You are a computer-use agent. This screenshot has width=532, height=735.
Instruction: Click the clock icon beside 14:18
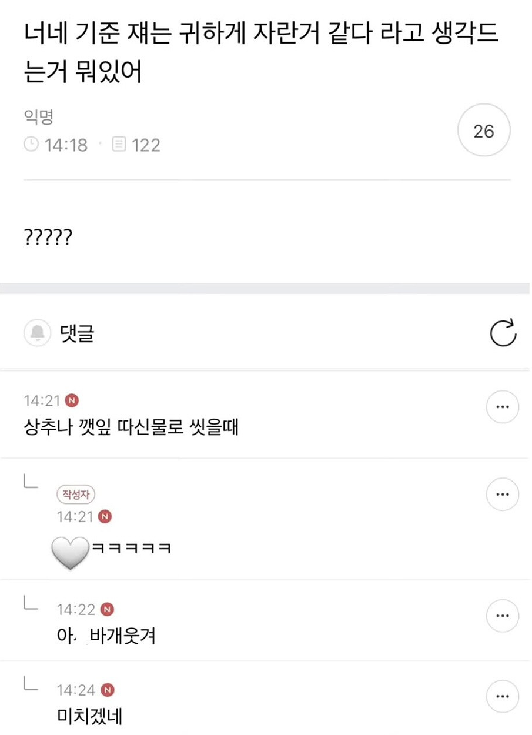pyautogui.click(x=31, y=145)
